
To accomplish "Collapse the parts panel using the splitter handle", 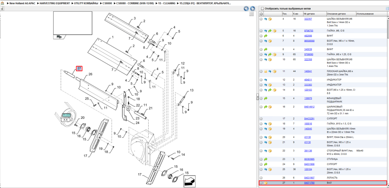I will 258,97.
